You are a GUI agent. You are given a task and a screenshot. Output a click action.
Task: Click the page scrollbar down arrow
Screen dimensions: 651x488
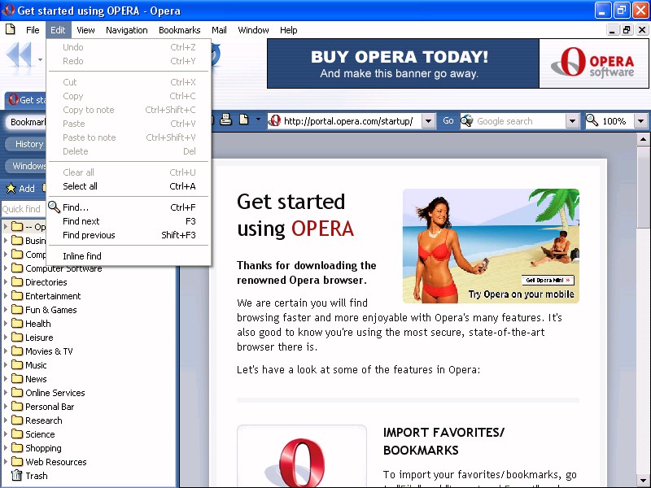643,481
